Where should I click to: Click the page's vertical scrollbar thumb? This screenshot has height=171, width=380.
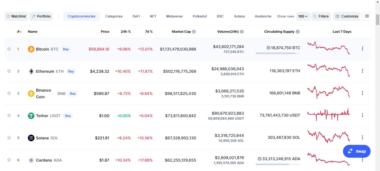[x=377, y=19]
